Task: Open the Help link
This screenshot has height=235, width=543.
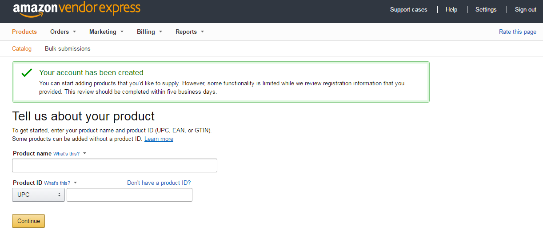Action: pos(451,9)
